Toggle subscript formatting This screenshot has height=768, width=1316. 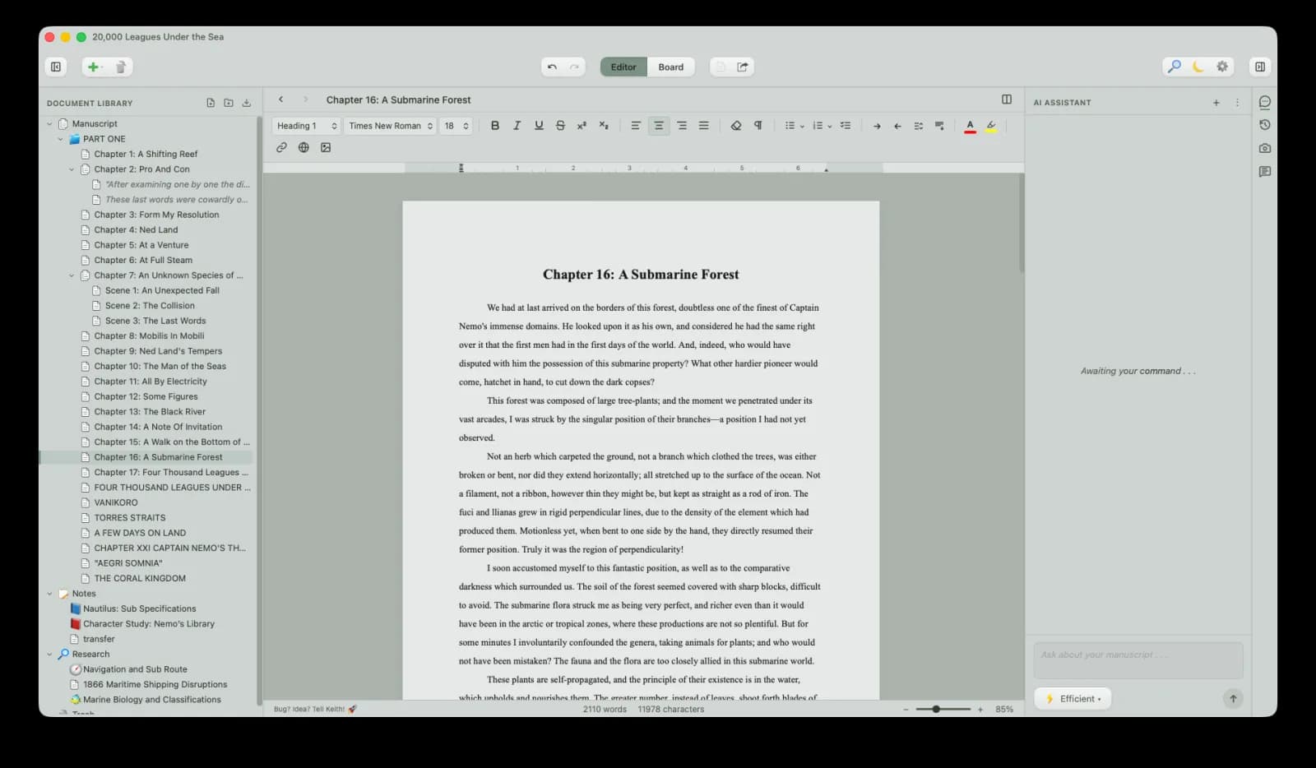[x=604, y=126]
